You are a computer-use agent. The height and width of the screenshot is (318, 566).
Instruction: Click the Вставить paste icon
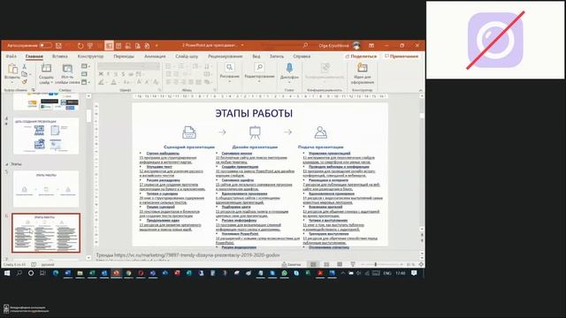tap(12, 69)
